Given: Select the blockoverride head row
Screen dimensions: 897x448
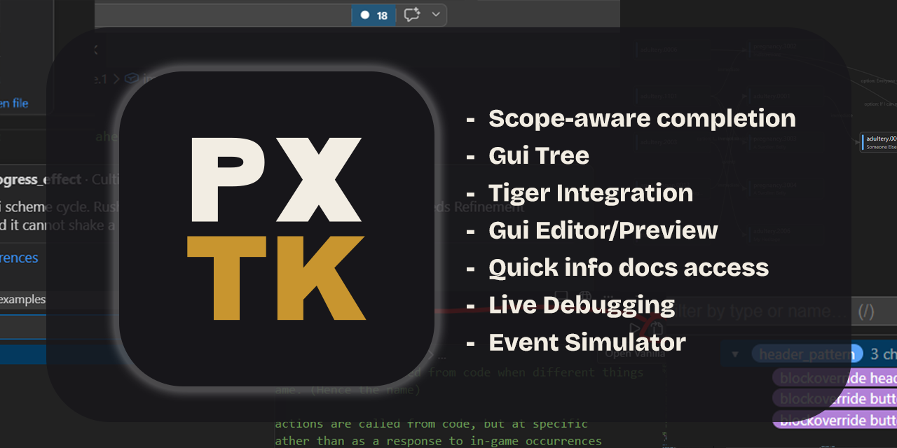Looking at the screenshot, I should pyautogui.click(x=835, y=378).
